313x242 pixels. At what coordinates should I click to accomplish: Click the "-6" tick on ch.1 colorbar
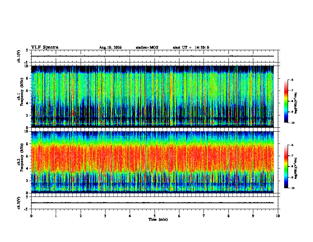coord(292,80)
